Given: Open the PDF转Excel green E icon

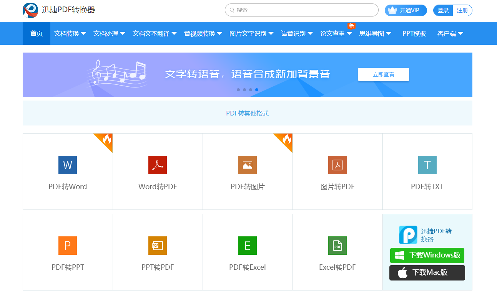Looking at the screenshot, I should tap(248, 246).
